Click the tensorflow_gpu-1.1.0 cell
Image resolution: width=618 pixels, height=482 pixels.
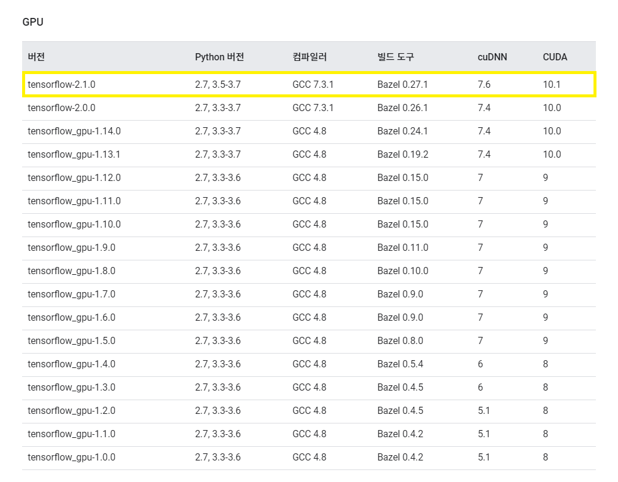[71, 433]
